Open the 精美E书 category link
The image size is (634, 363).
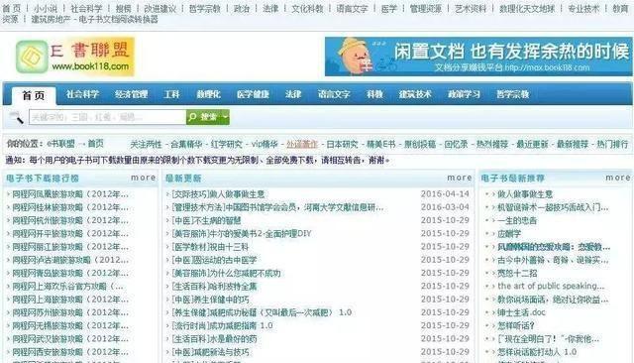tap(380, 144)
